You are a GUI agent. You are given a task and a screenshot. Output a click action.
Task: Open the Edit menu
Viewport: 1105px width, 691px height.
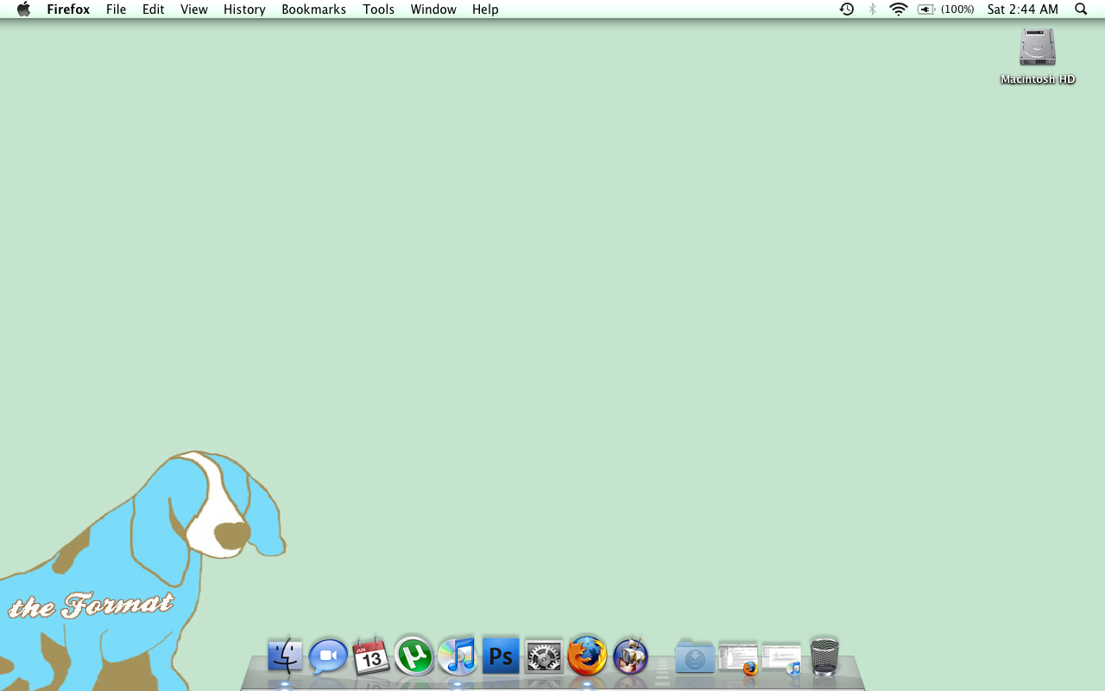154,10
